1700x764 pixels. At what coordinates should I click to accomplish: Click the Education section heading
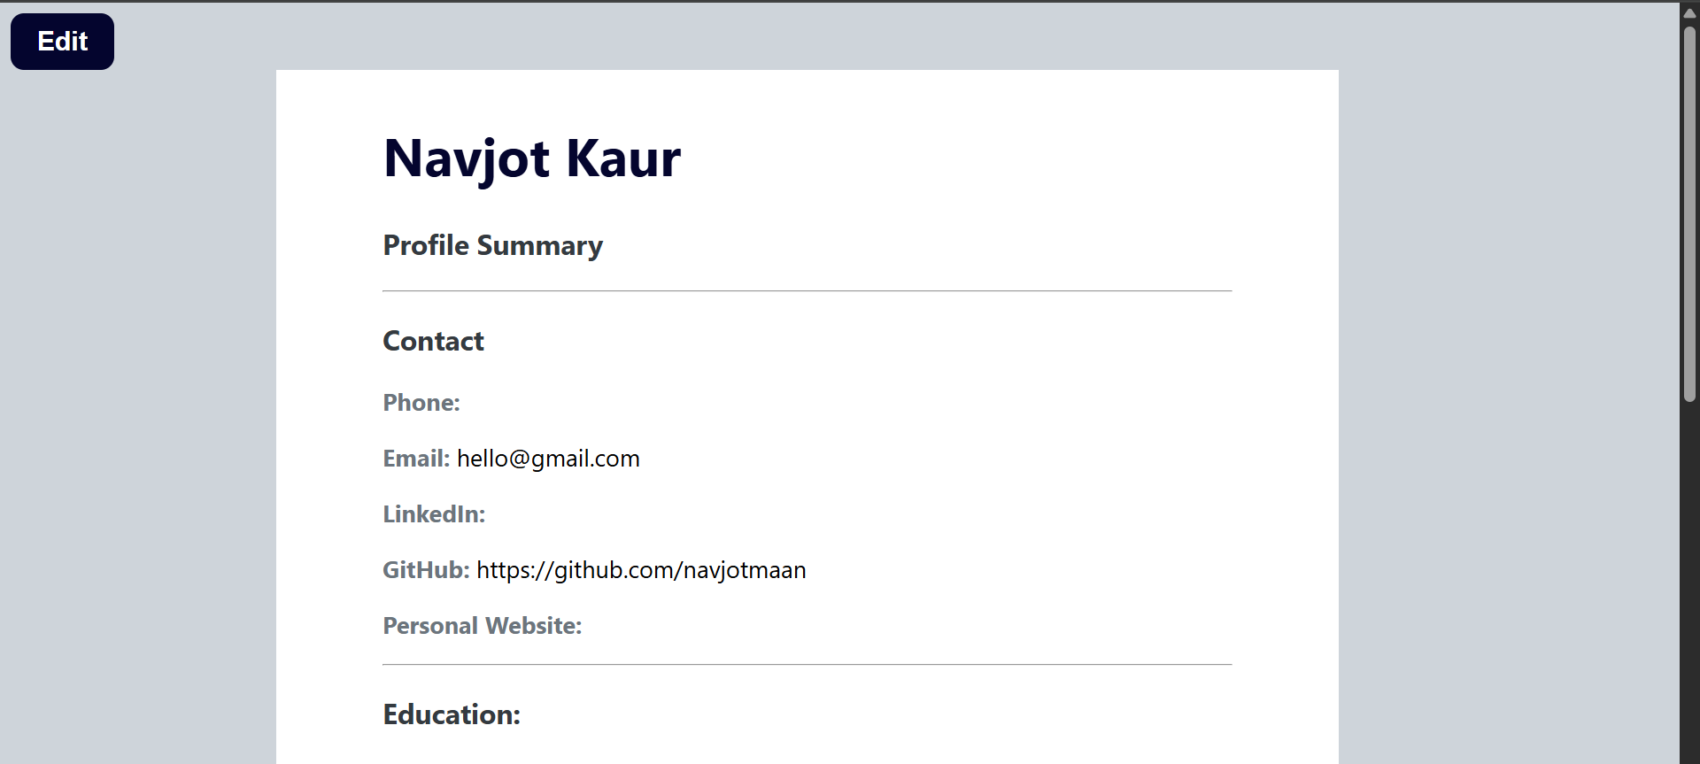[x=452, y=714]
